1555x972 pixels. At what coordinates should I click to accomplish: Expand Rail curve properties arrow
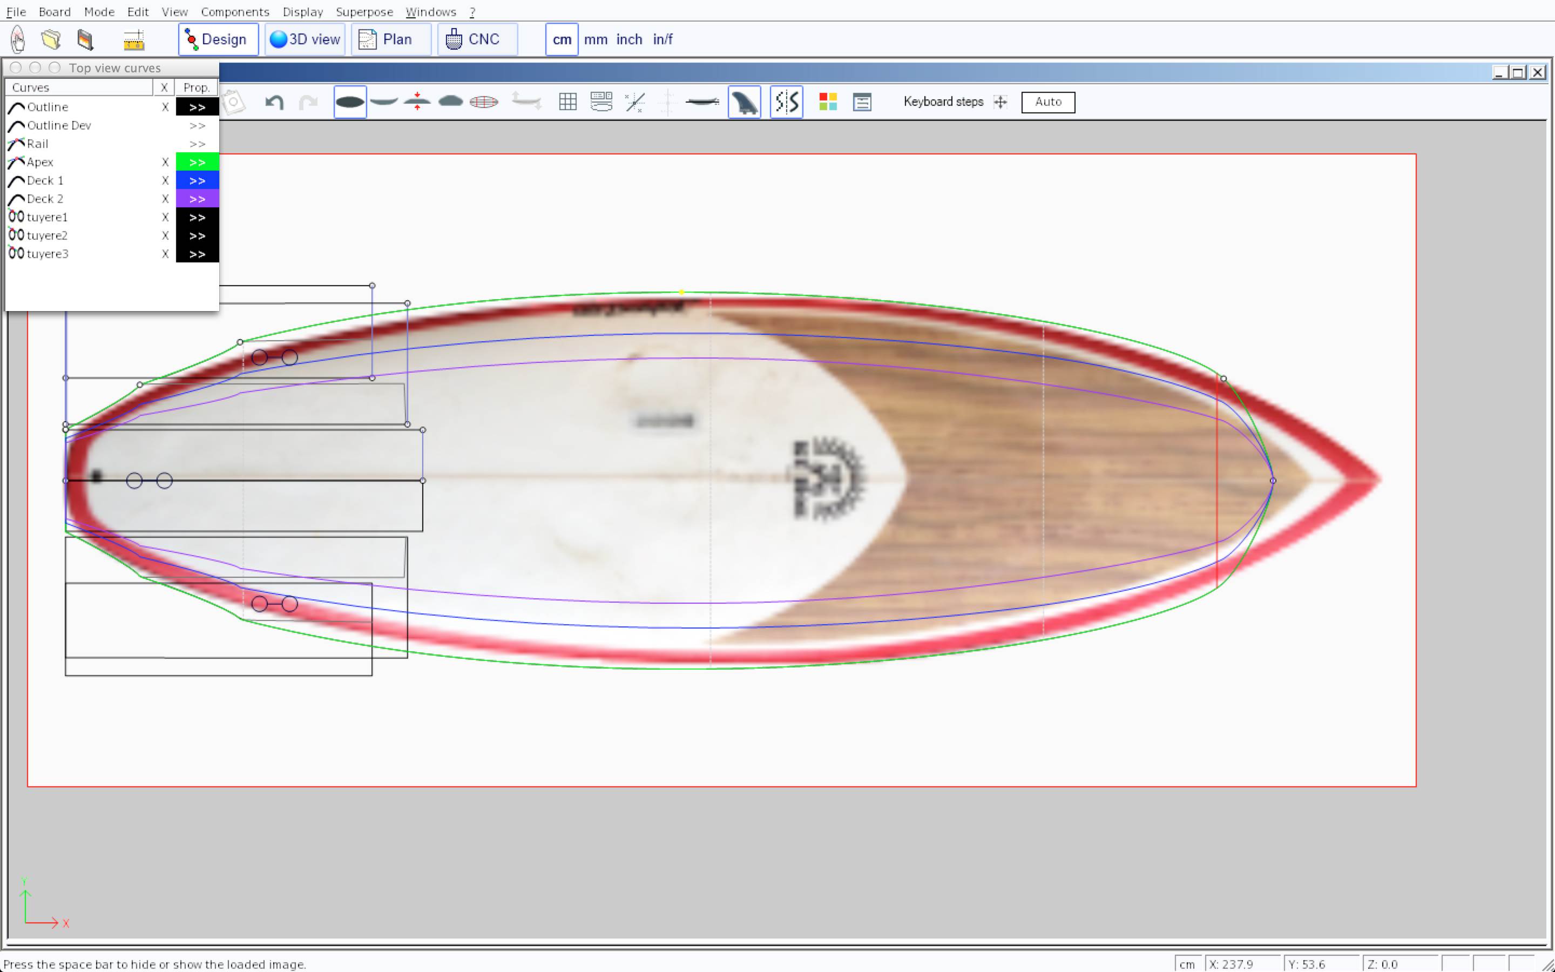(197, 144)
